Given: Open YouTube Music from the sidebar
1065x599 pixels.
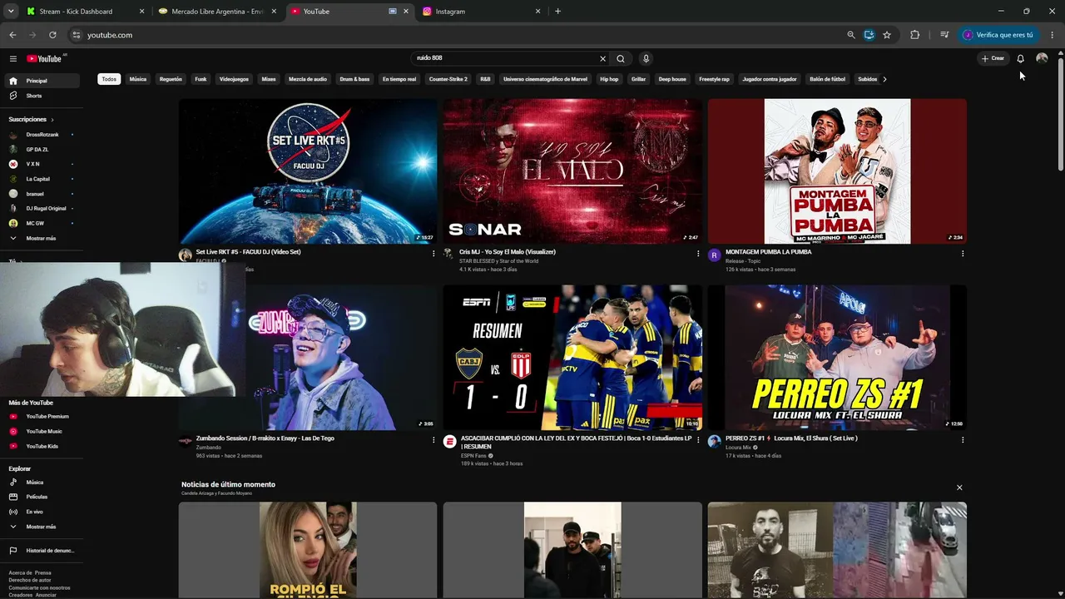Looking at the screenshot, I should tap(43, 431).
